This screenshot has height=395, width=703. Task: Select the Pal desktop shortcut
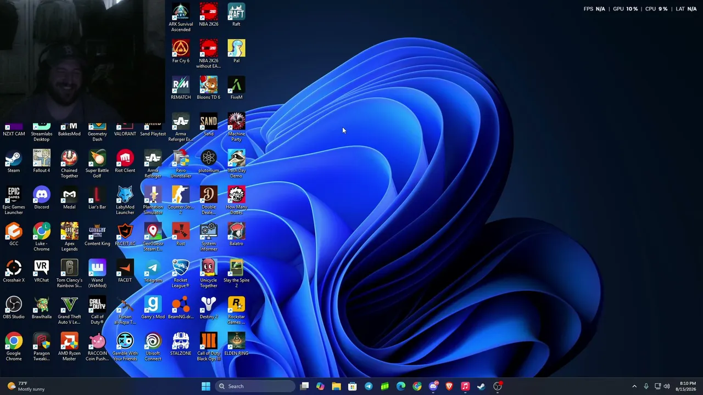(236, 51)
